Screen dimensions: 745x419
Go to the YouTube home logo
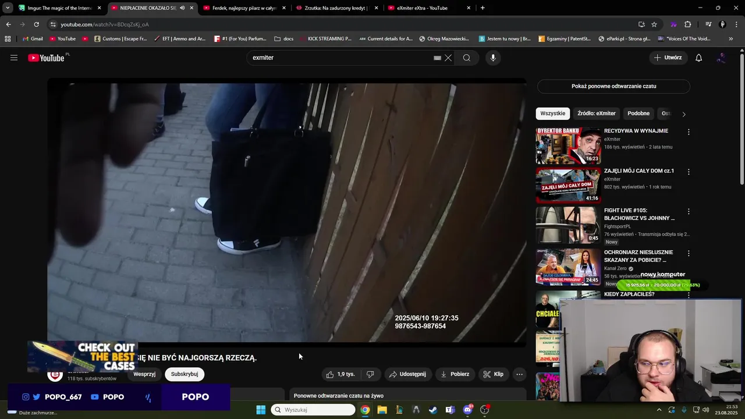point(47,58)
